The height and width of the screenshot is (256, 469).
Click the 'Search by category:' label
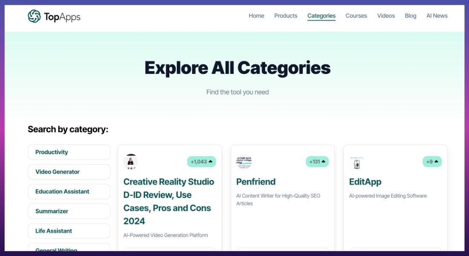68,129
